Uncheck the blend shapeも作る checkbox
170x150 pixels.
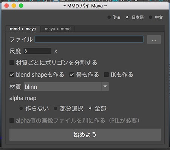coord(12,74)
